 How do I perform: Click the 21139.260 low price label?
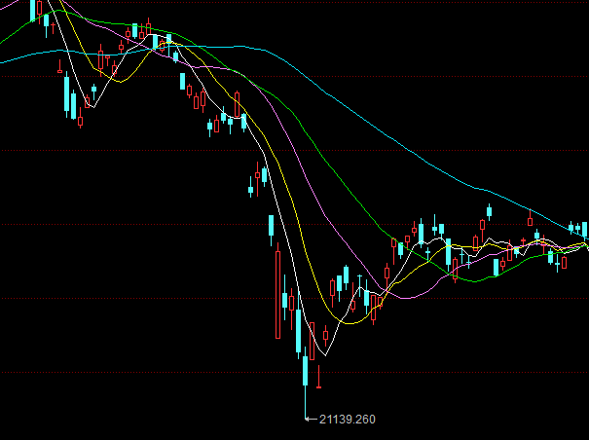click(348, 419)
